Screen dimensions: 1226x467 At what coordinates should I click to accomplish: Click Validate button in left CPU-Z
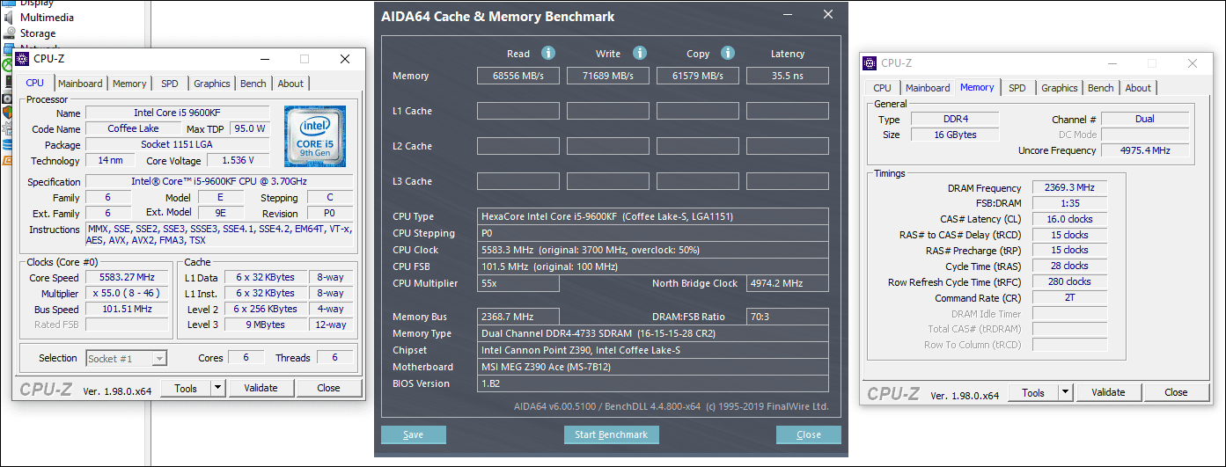click(261, 388)
